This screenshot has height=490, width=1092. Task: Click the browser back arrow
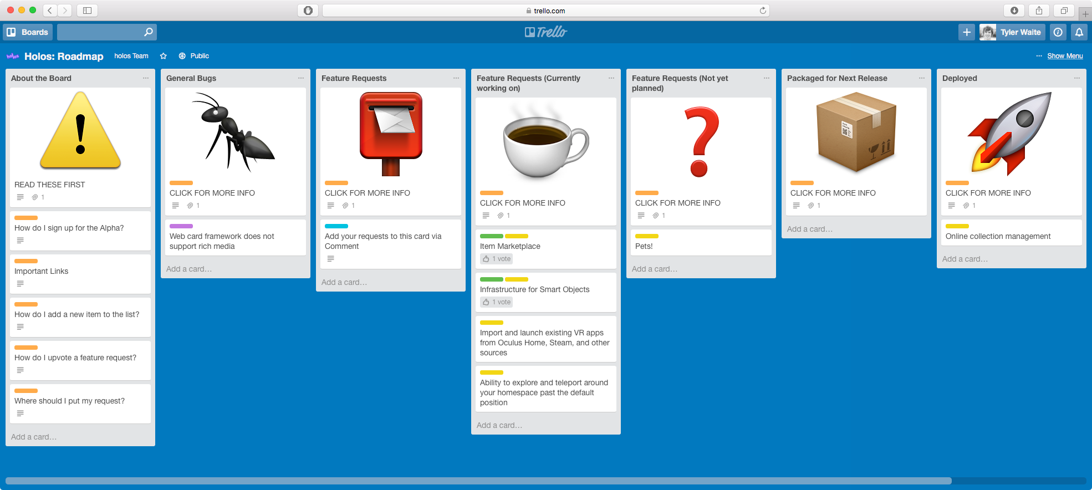pyautogui.click(x=50, y=10)
